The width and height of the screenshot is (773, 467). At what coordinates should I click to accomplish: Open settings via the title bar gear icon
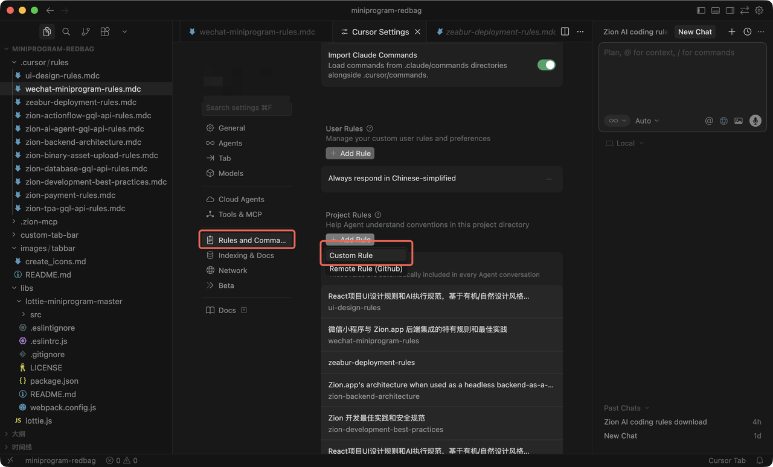click(759, 10)
